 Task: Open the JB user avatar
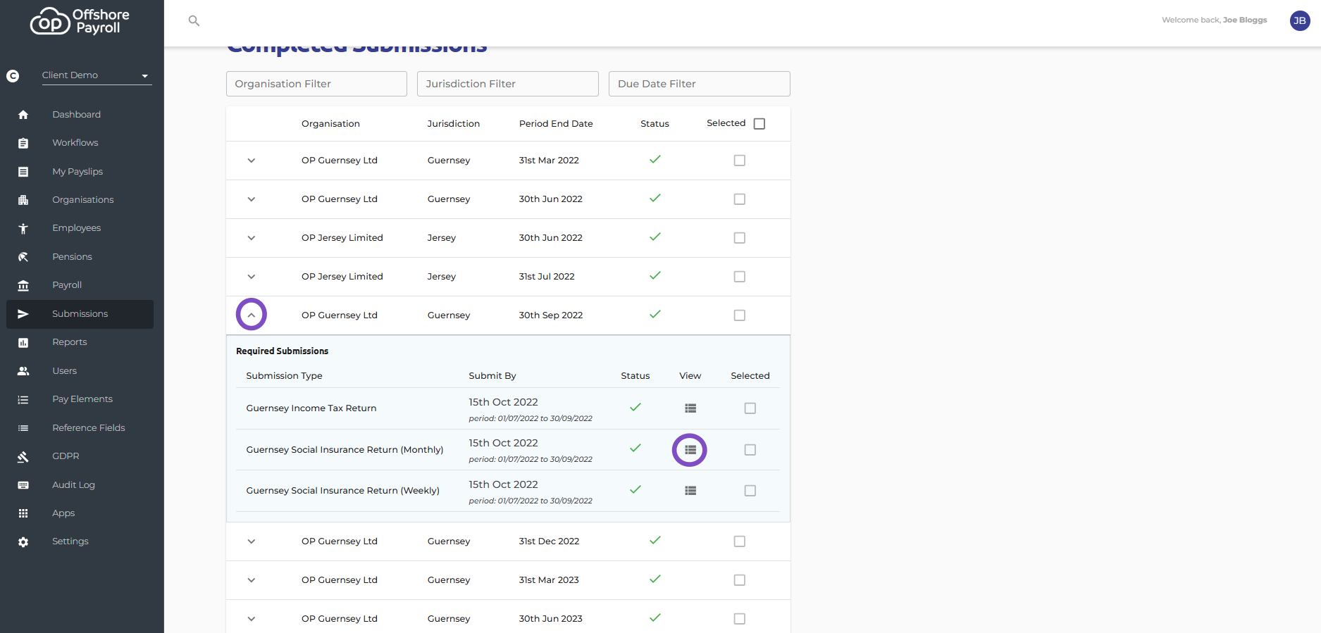click(x=1299, y=20)
